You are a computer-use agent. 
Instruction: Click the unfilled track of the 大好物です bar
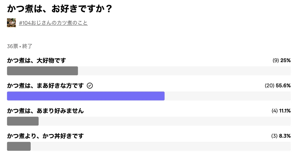184,71
